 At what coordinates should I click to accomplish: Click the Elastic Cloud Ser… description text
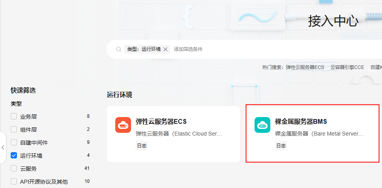179,134
